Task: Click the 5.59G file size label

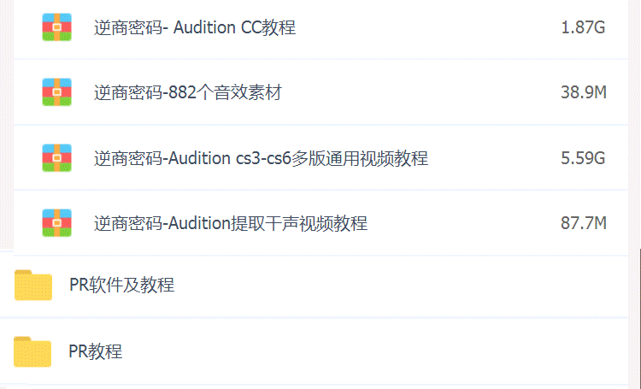Action: coord(583,158)
